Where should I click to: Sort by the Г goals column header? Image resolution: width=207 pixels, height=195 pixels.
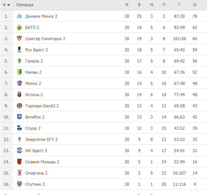pyautogui.click(x=179, y=5)
